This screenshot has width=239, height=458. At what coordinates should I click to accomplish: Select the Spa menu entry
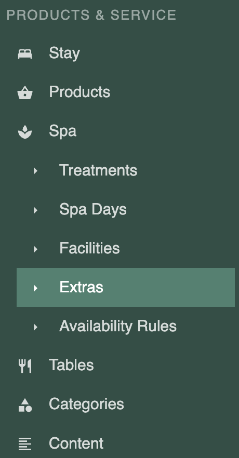click(62, 131)
